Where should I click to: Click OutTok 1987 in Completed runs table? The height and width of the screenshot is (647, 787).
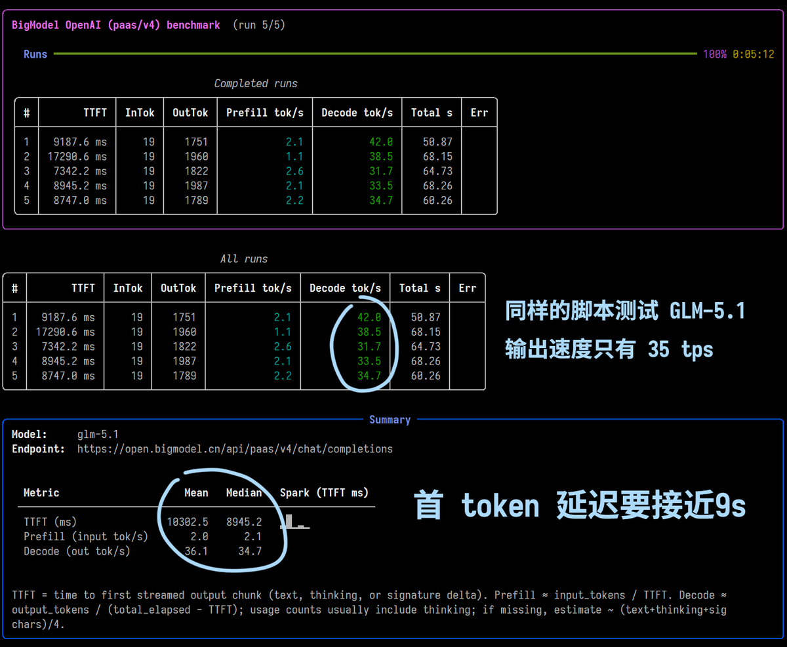point(196,186)
